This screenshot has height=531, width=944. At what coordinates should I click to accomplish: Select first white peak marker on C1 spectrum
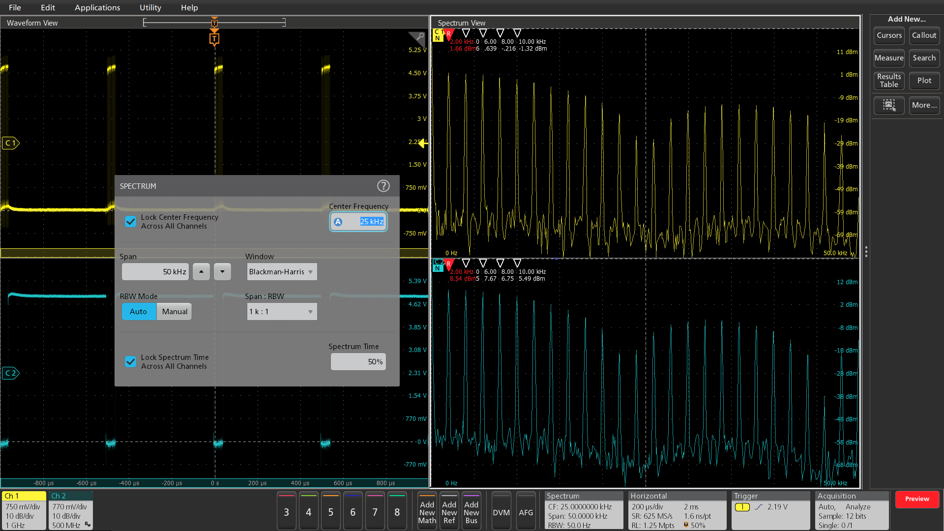point(466,33)
